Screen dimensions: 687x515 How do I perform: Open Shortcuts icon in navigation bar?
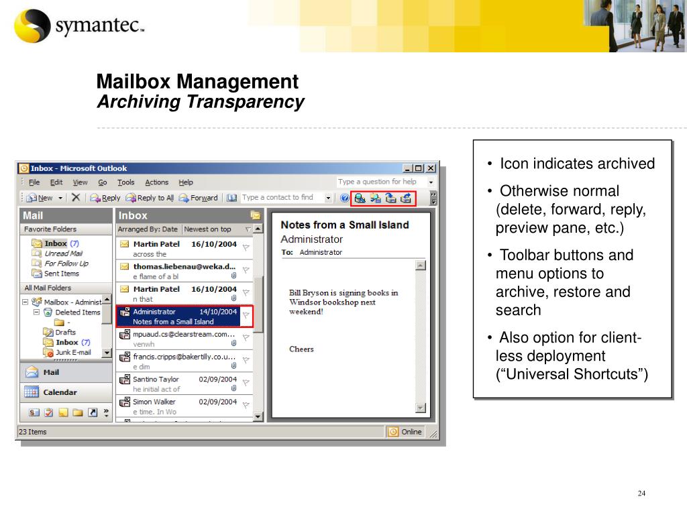(93, 412)
